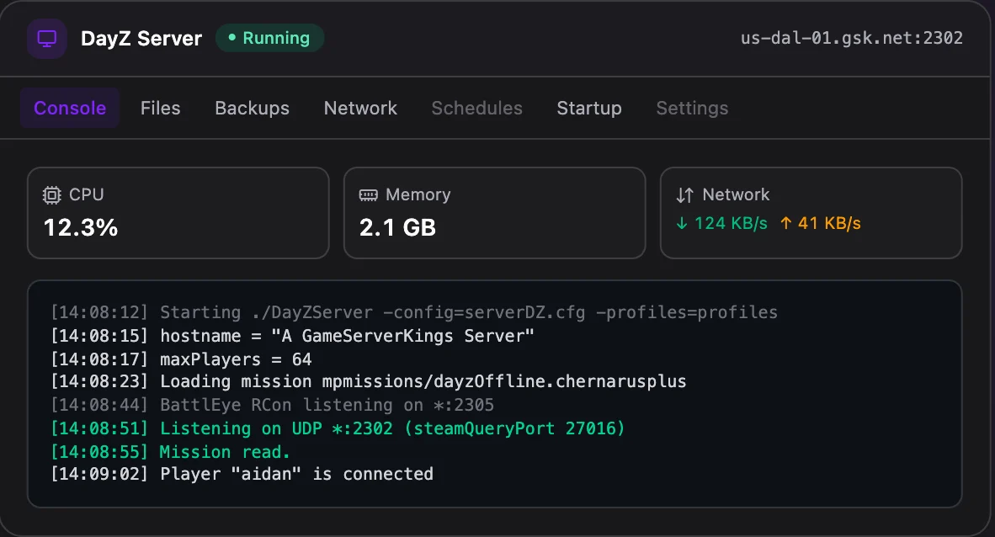Click the CPU chip icon

(52, 195)
